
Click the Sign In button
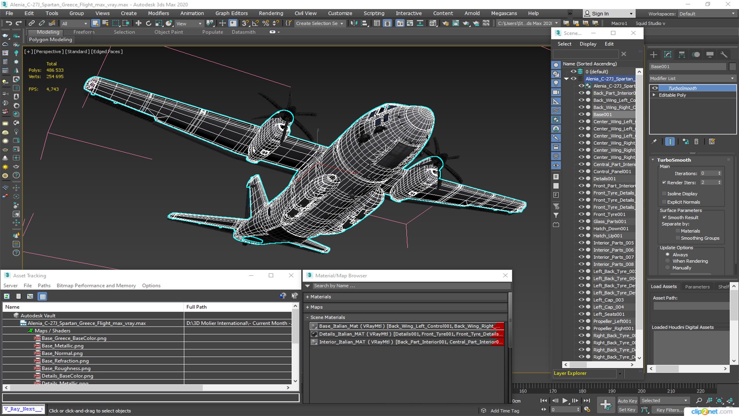(x=609, y=13)
